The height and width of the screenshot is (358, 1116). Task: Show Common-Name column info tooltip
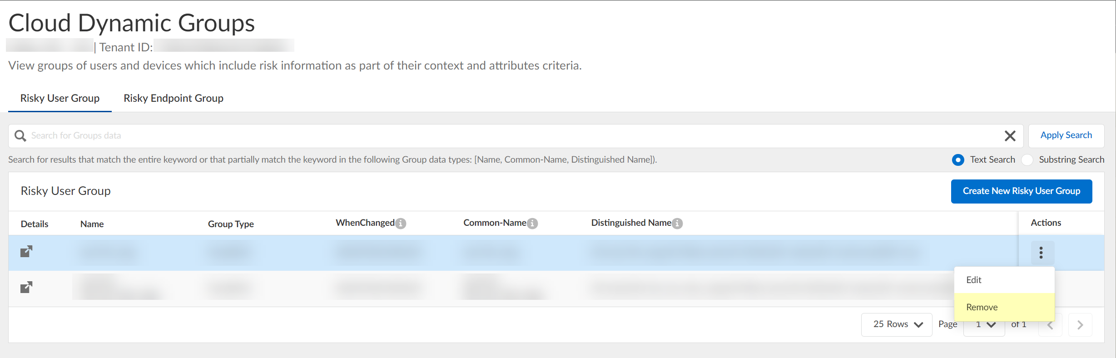tap(532, 224)
